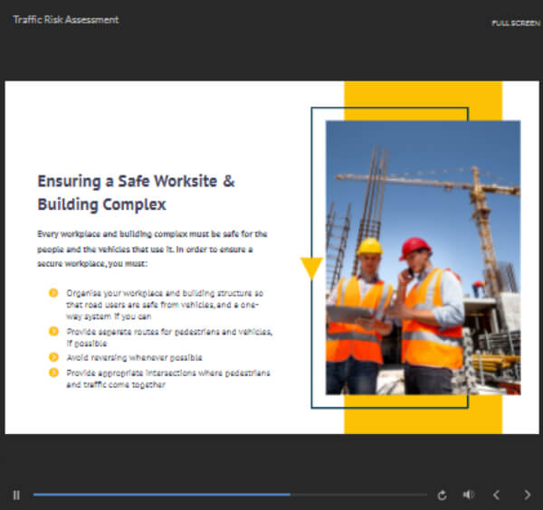Click the Avoid reversing whenever possible text
Screen dimensions: 543x510
click(x=134, y=357)
